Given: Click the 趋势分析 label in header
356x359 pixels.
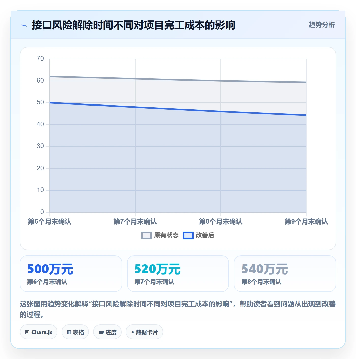Looking at the screenshot, I should click(x=322, y=25).
